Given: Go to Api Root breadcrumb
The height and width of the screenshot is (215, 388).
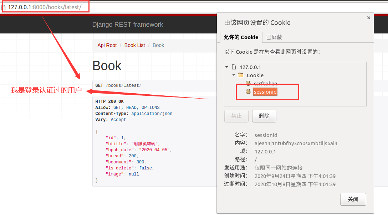Looking at the screenshot, I should (107, 45).
